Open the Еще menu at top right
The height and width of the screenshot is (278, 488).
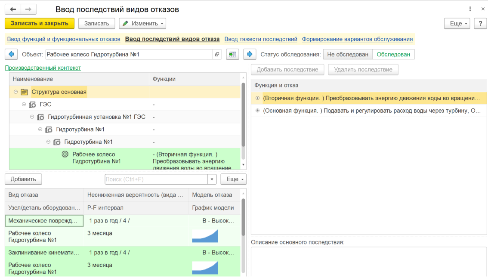[457, 23]
